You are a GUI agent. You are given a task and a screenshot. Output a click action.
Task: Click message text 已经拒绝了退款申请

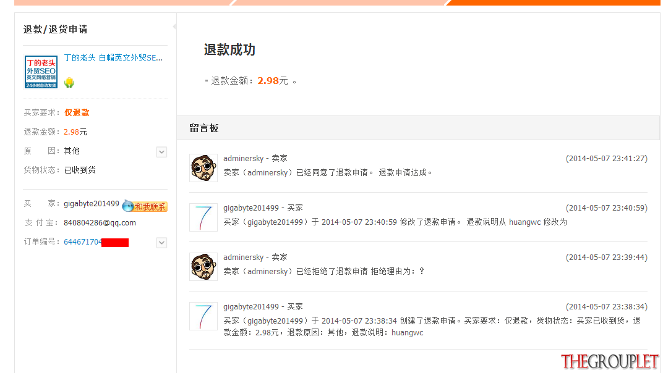click(x=332, y=272)
